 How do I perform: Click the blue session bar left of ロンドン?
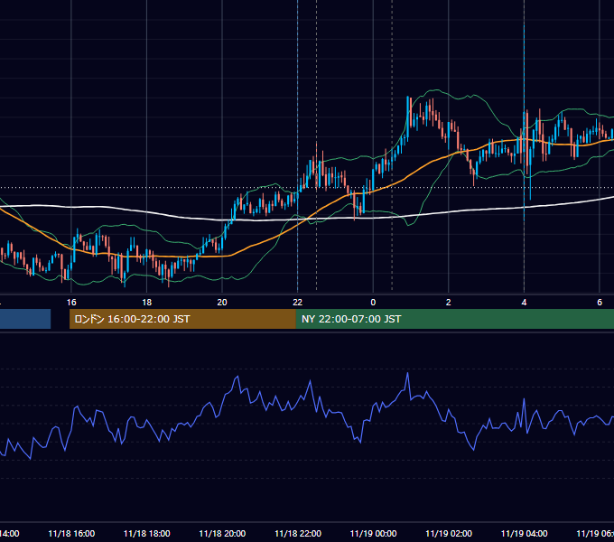pyautogui.click(x=25, y=319)
